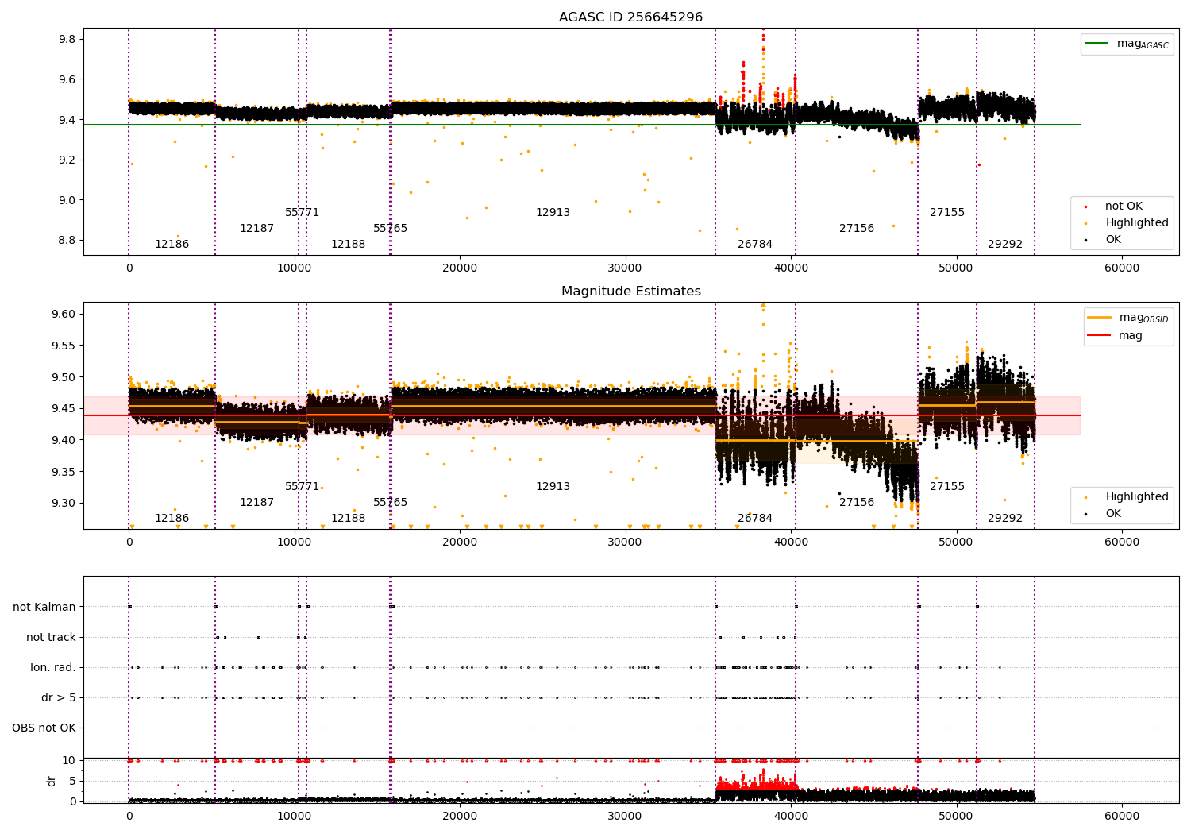Click the rotated "dr" axis label
Screen dimensions: 1191x834
(52, 781)
